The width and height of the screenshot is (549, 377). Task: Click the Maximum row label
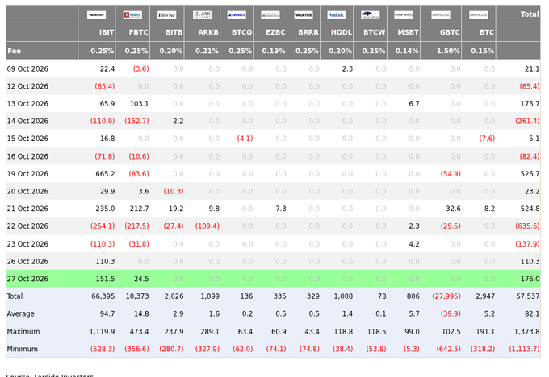(23, 332)
